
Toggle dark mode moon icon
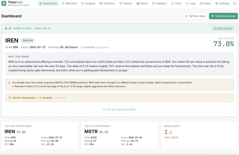(x=235, y=3)
